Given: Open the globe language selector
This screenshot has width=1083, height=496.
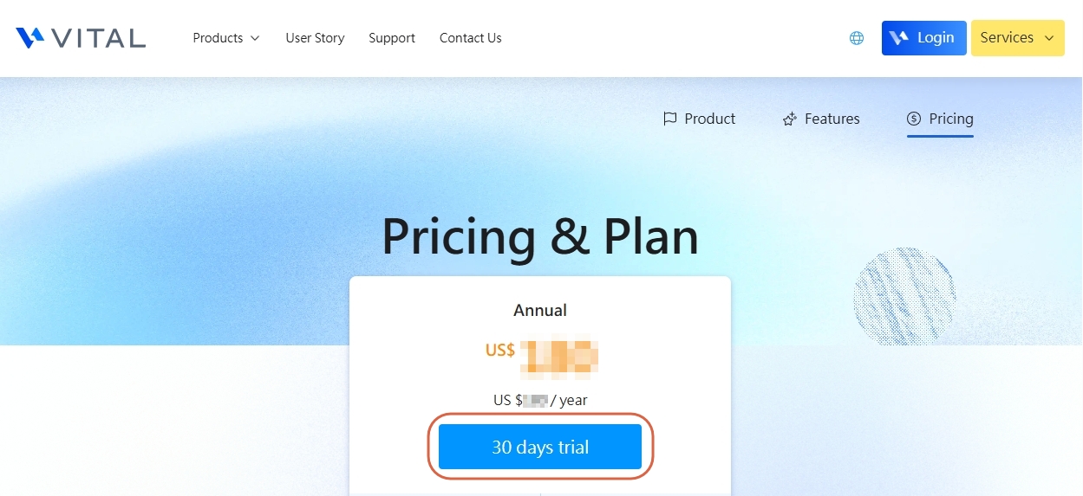Looking at the screenshot, I should [x=857, y=38].
